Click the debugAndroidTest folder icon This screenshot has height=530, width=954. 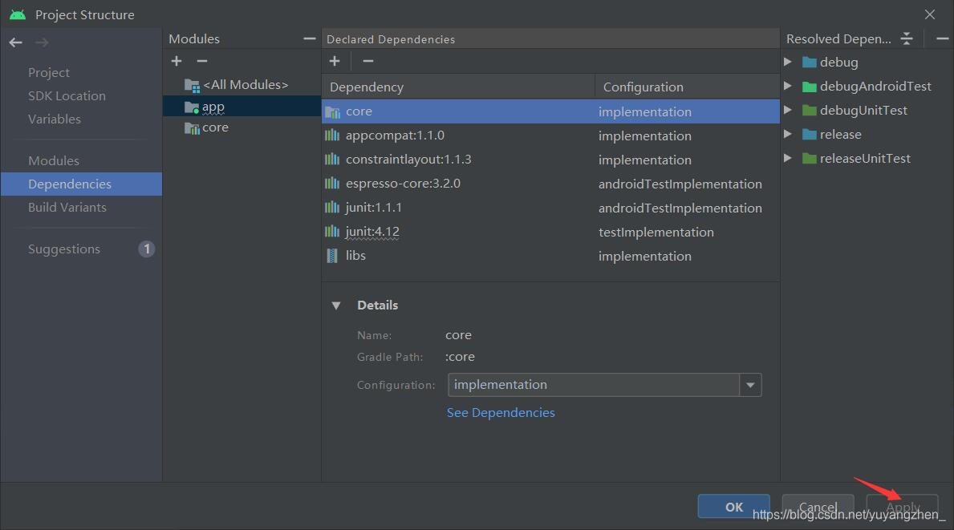click(x=810, y=87)
